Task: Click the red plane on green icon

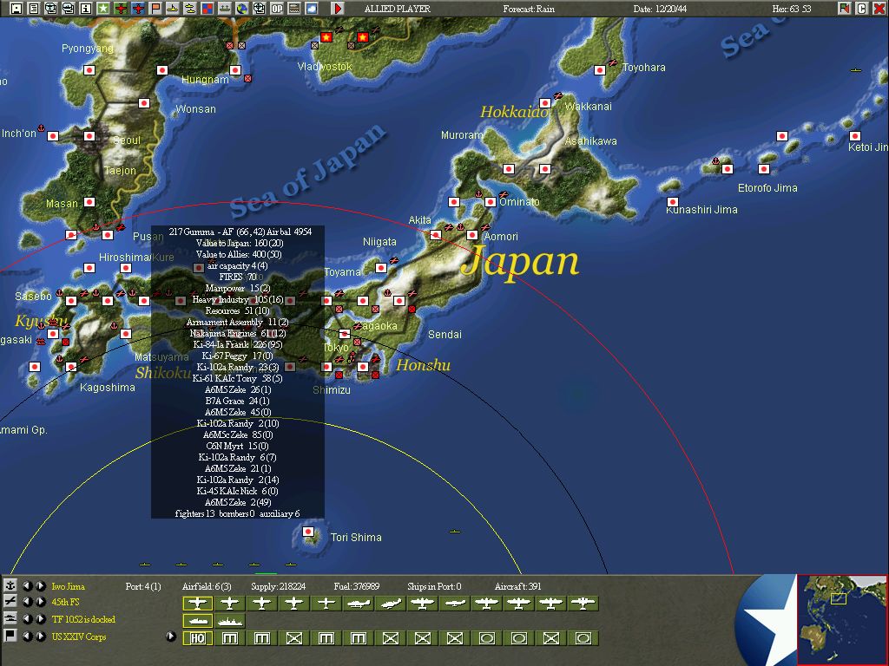Action: (121, 9)
